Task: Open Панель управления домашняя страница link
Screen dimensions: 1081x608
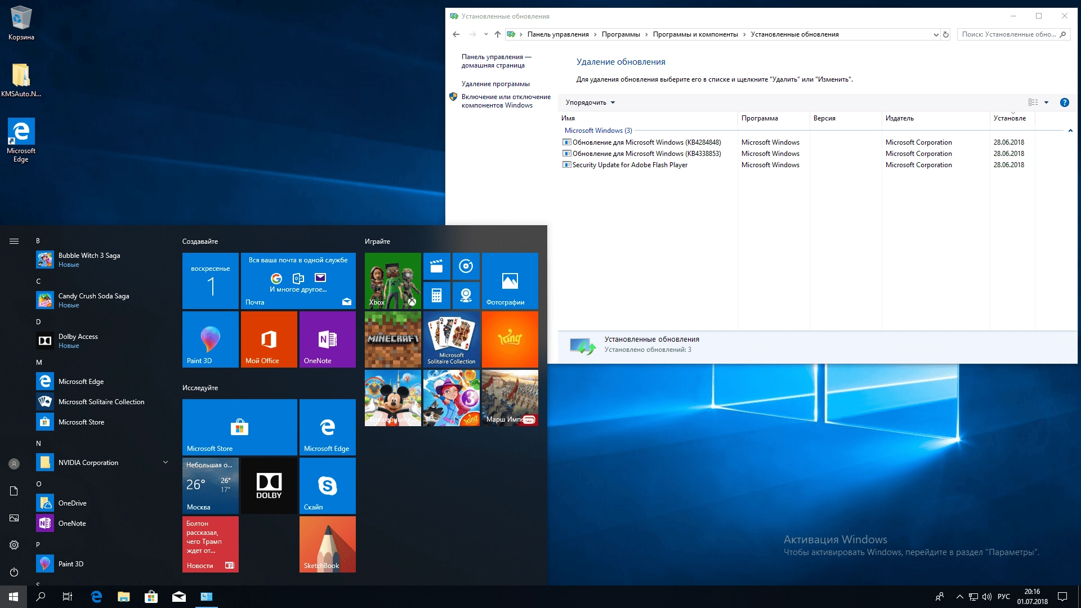Action: [496, 61]
